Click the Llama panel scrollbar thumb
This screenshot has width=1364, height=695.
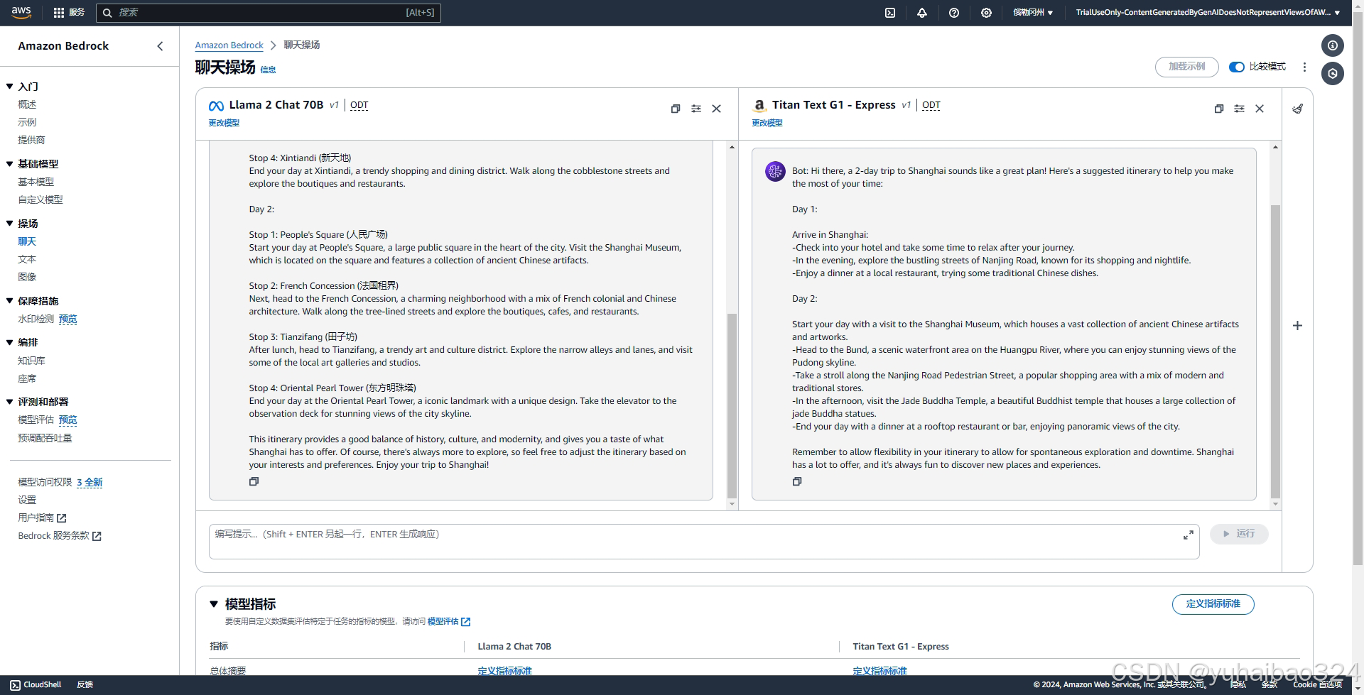pos(732,406)
